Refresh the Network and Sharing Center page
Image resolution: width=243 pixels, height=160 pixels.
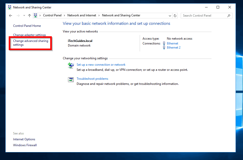(x=175, y=16)
